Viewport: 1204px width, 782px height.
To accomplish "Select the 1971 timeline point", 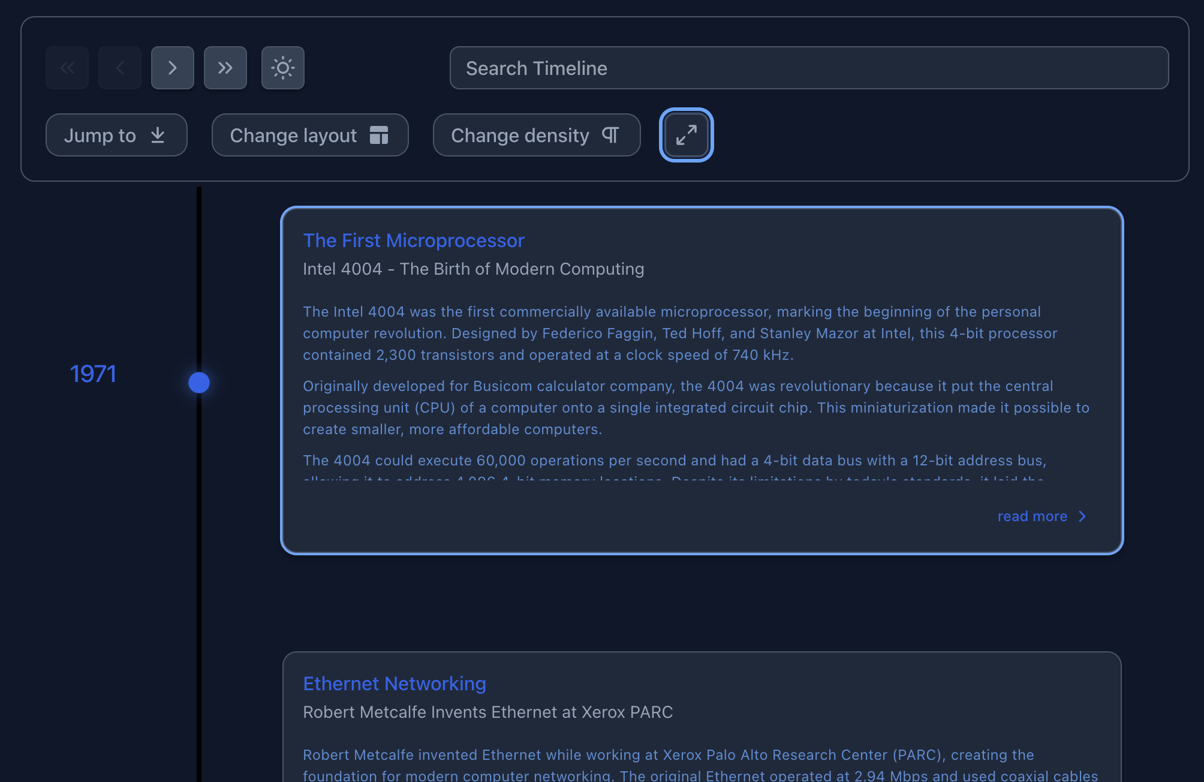I will 199,382.
